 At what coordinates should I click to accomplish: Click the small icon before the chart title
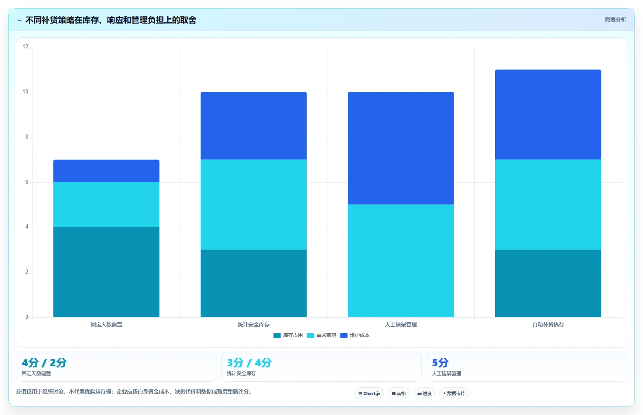tap(19, 20)
